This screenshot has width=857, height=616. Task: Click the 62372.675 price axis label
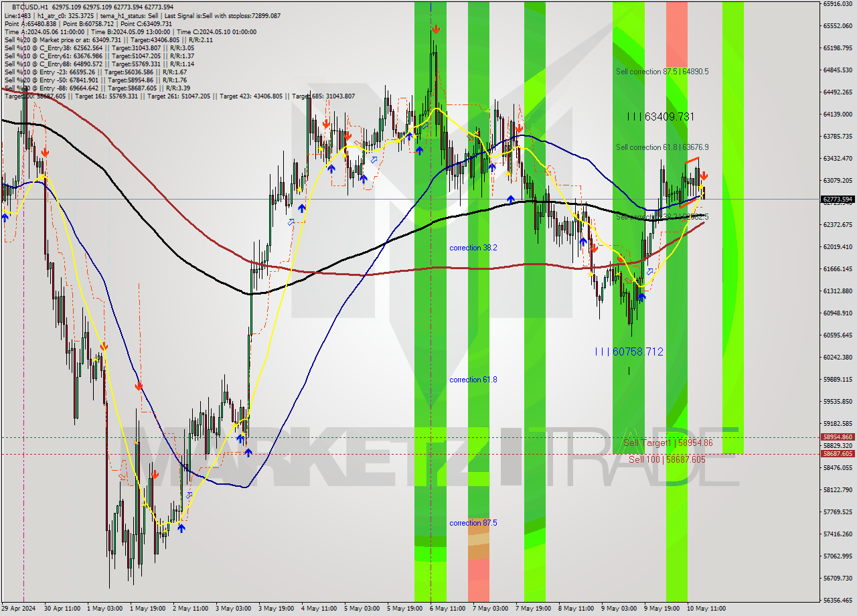[x=838, y=225]
